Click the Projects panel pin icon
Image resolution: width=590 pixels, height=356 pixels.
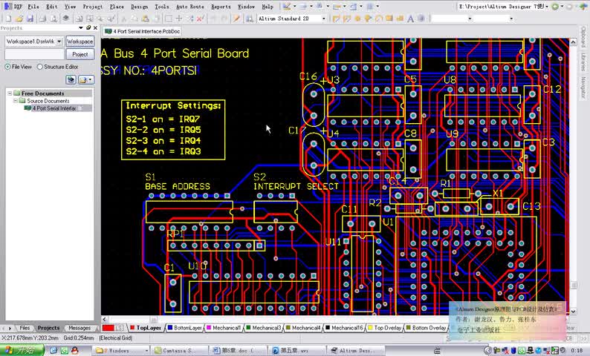click(88, 27)
